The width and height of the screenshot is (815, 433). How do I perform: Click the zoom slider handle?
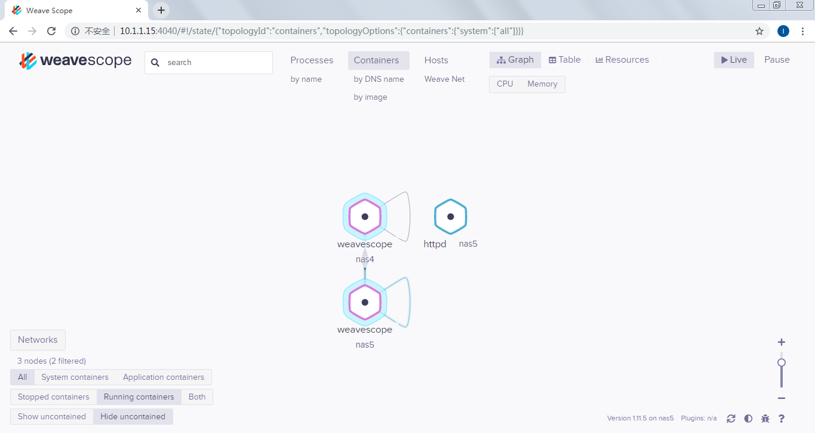coord(781,363)
